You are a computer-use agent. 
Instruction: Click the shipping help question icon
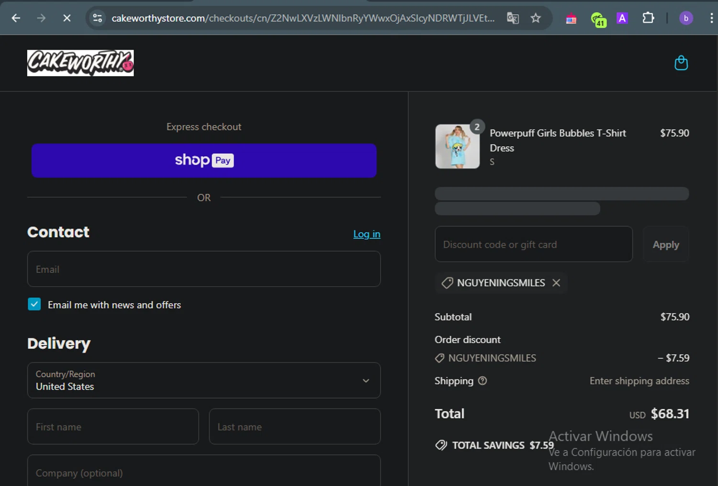[x=482, y=381]
